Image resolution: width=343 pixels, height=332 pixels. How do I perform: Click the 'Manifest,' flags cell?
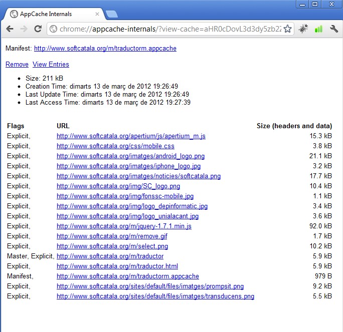coord(20,276)
